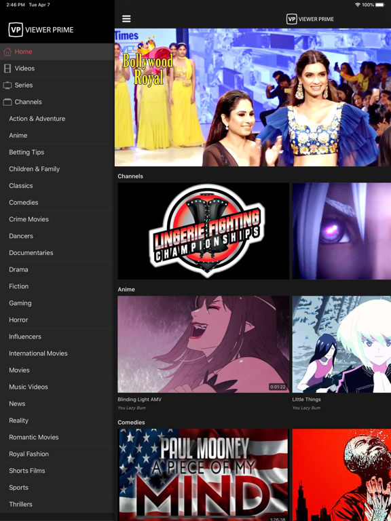Image resolution: width=391 pixels, height=521 pixels.
Task: Open Music Videos category
Action: click(x=57, y=387)
